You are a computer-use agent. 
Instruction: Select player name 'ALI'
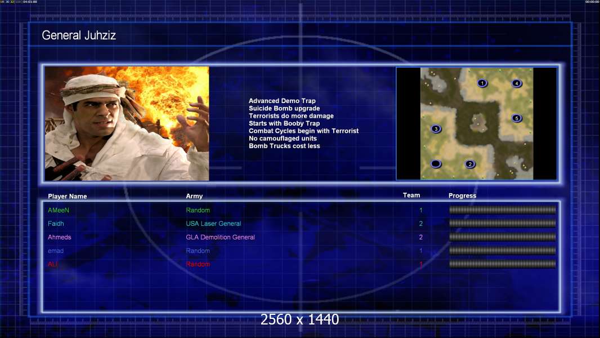tap(52, 264)
